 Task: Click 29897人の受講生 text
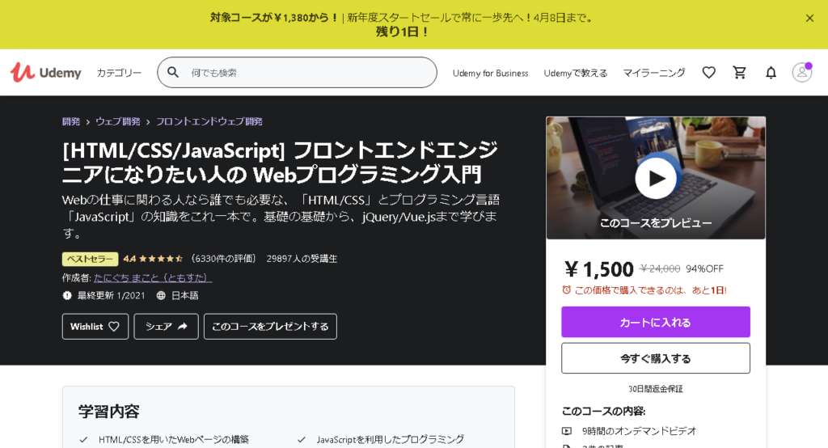pyautogui.click(x=302, y=258)
